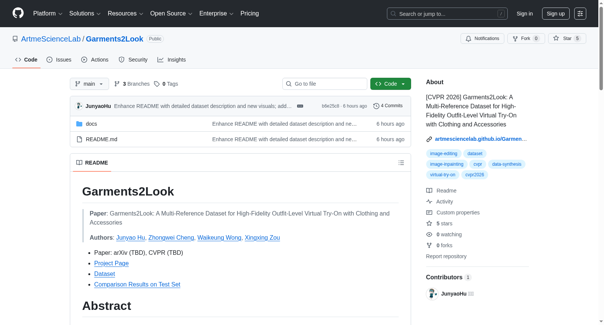Click the pulse icon beside Activity
Viewport: 604px width, 325px height.
429,202
